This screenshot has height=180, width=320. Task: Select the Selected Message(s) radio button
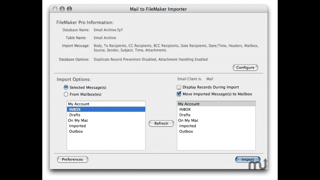click(66, 87)
